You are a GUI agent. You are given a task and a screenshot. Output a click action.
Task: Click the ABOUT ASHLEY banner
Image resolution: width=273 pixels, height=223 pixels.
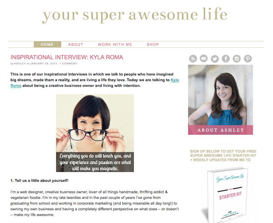(220, 130)
